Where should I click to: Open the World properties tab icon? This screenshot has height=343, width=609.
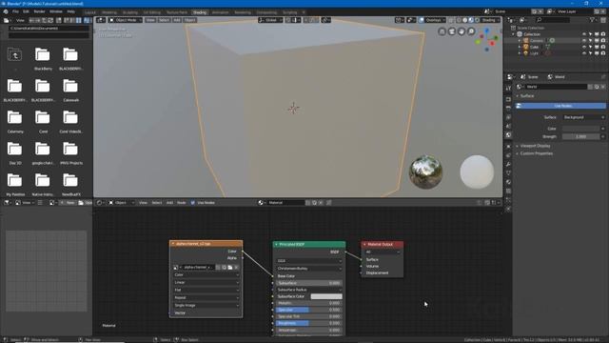508,135
